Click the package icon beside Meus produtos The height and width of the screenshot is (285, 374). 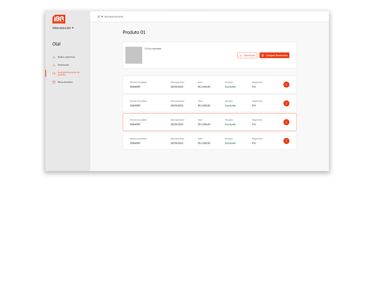tap(53, 82)
